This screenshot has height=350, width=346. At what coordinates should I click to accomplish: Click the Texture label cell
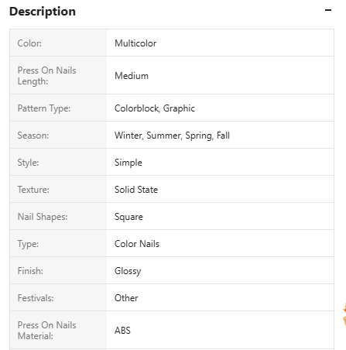58,190
